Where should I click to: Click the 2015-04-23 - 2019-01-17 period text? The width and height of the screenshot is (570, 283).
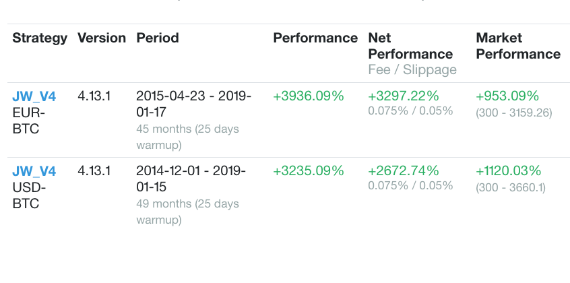(x=193, y=104)
